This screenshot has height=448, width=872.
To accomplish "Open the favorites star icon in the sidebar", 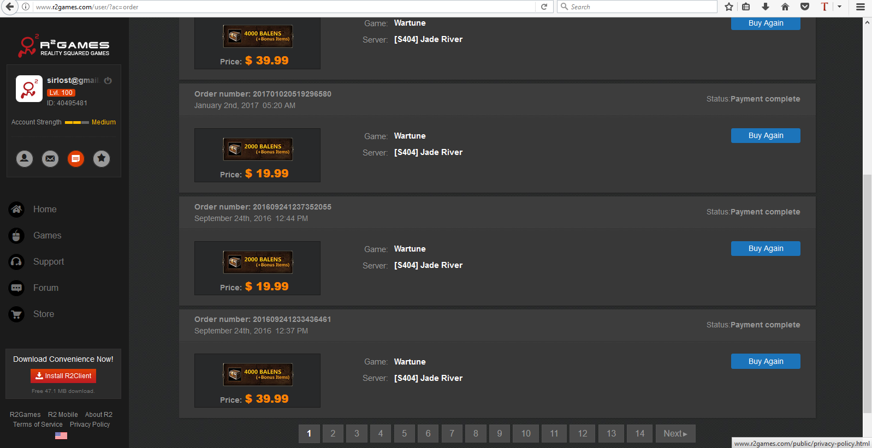I will pyautogui.click(x=102, y=159).
